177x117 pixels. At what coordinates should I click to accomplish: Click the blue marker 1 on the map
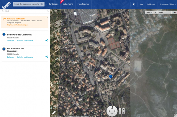tap(111, 77)
